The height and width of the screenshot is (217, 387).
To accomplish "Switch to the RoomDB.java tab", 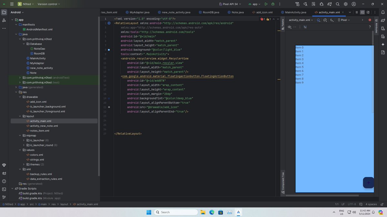I will coord(208,12).
